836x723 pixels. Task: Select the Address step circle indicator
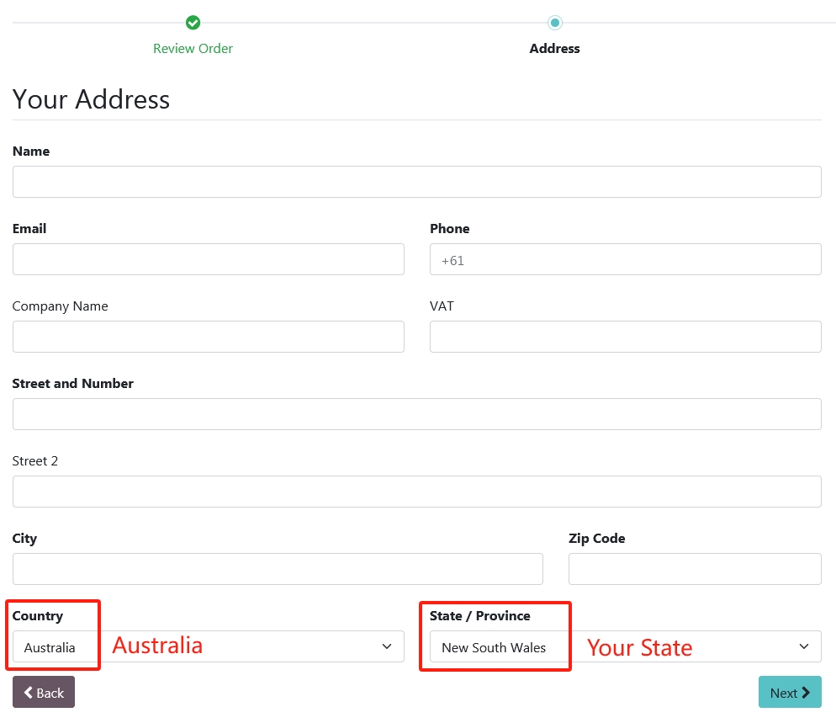(554, 23)
